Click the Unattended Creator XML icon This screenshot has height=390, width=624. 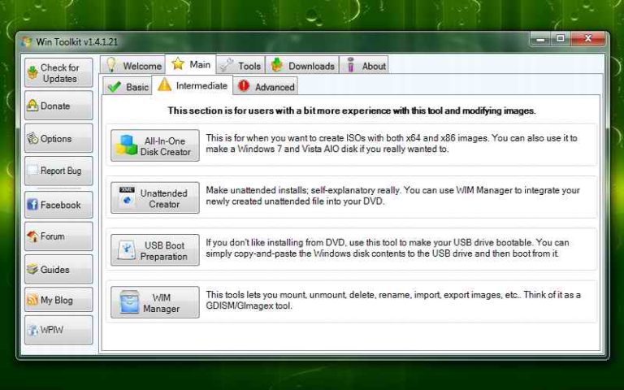(127, 197)
